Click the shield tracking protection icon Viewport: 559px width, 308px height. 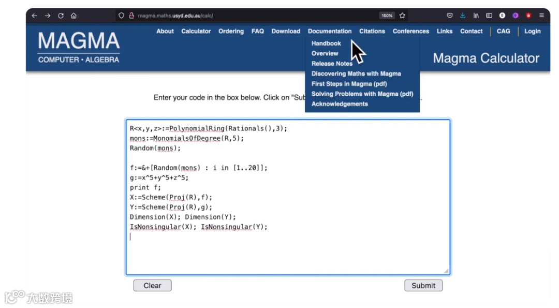click(x=121, y=16)
